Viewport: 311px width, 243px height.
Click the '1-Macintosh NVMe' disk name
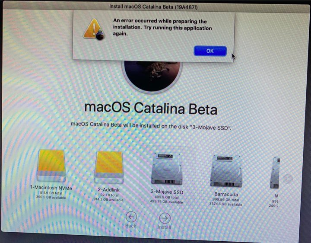pyautogui.click(x=51, y=188)
